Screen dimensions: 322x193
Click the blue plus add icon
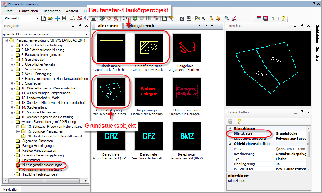[x=57, y=19]
